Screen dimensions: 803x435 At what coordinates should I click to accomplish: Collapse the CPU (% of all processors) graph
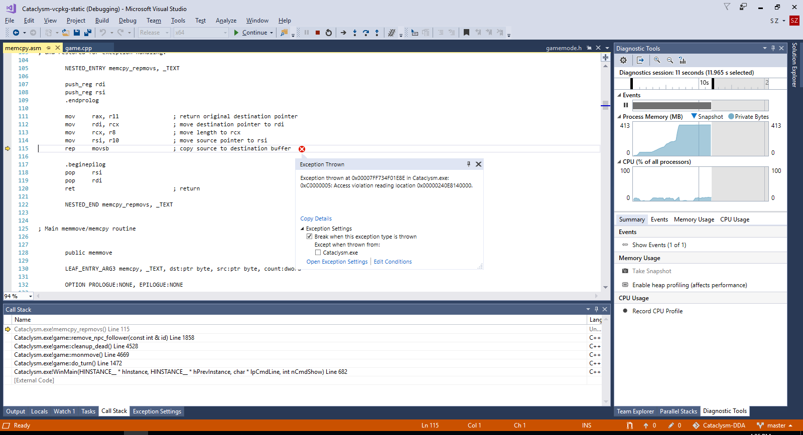tap(619, 162)
